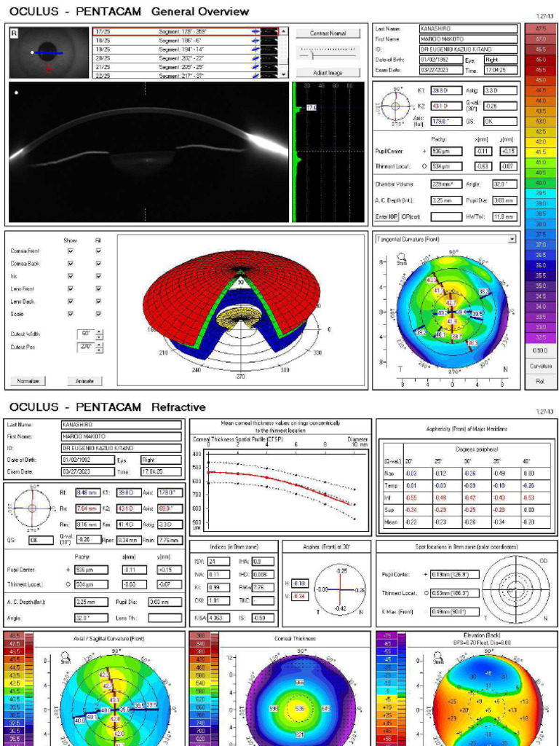Open the Tangential Curvature (Front) dropdown
Screen dimensions: 559x746
(512, 239)
